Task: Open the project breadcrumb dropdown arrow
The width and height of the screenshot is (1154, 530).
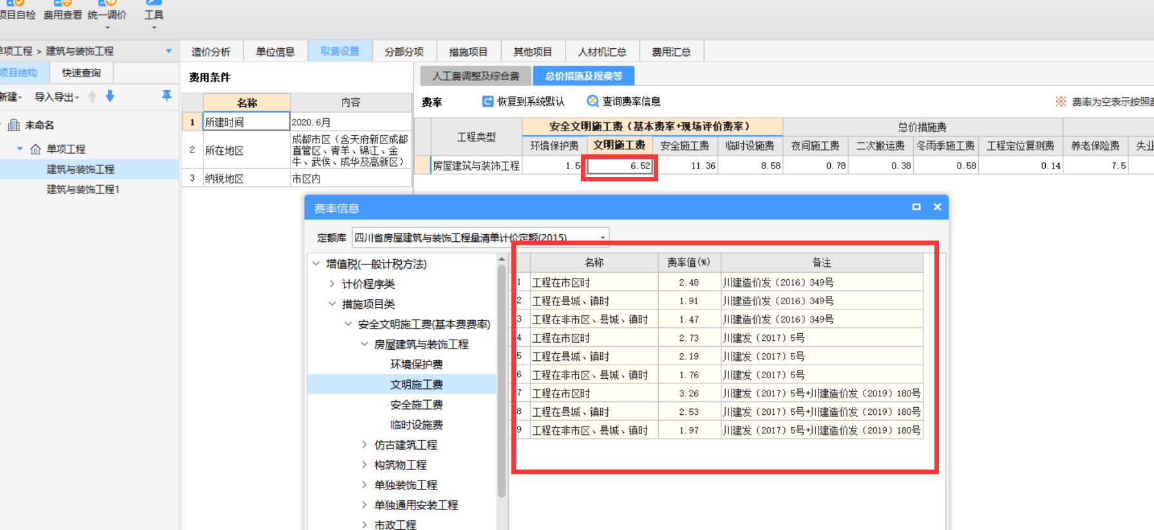Action: 169,51
